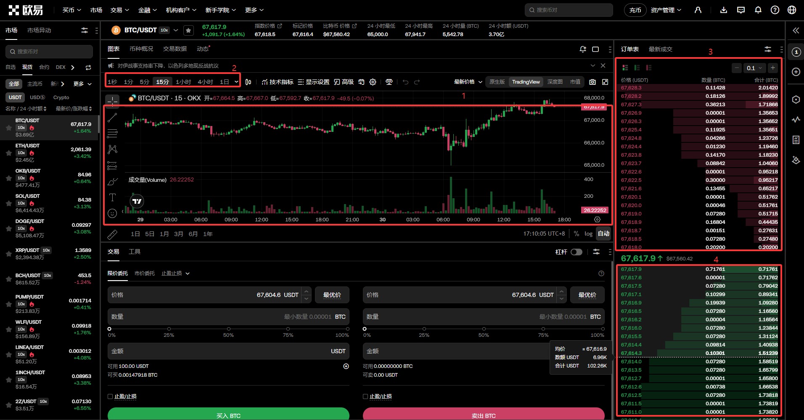Switch chart to 深度图 view
This screenshot has height=420, width=804.
555,82
